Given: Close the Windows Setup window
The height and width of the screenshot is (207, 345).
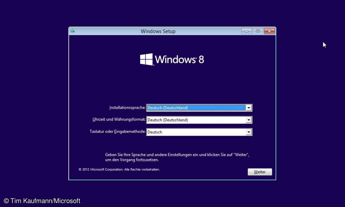Looking at the screenshot, I should (x=269, y=31).
